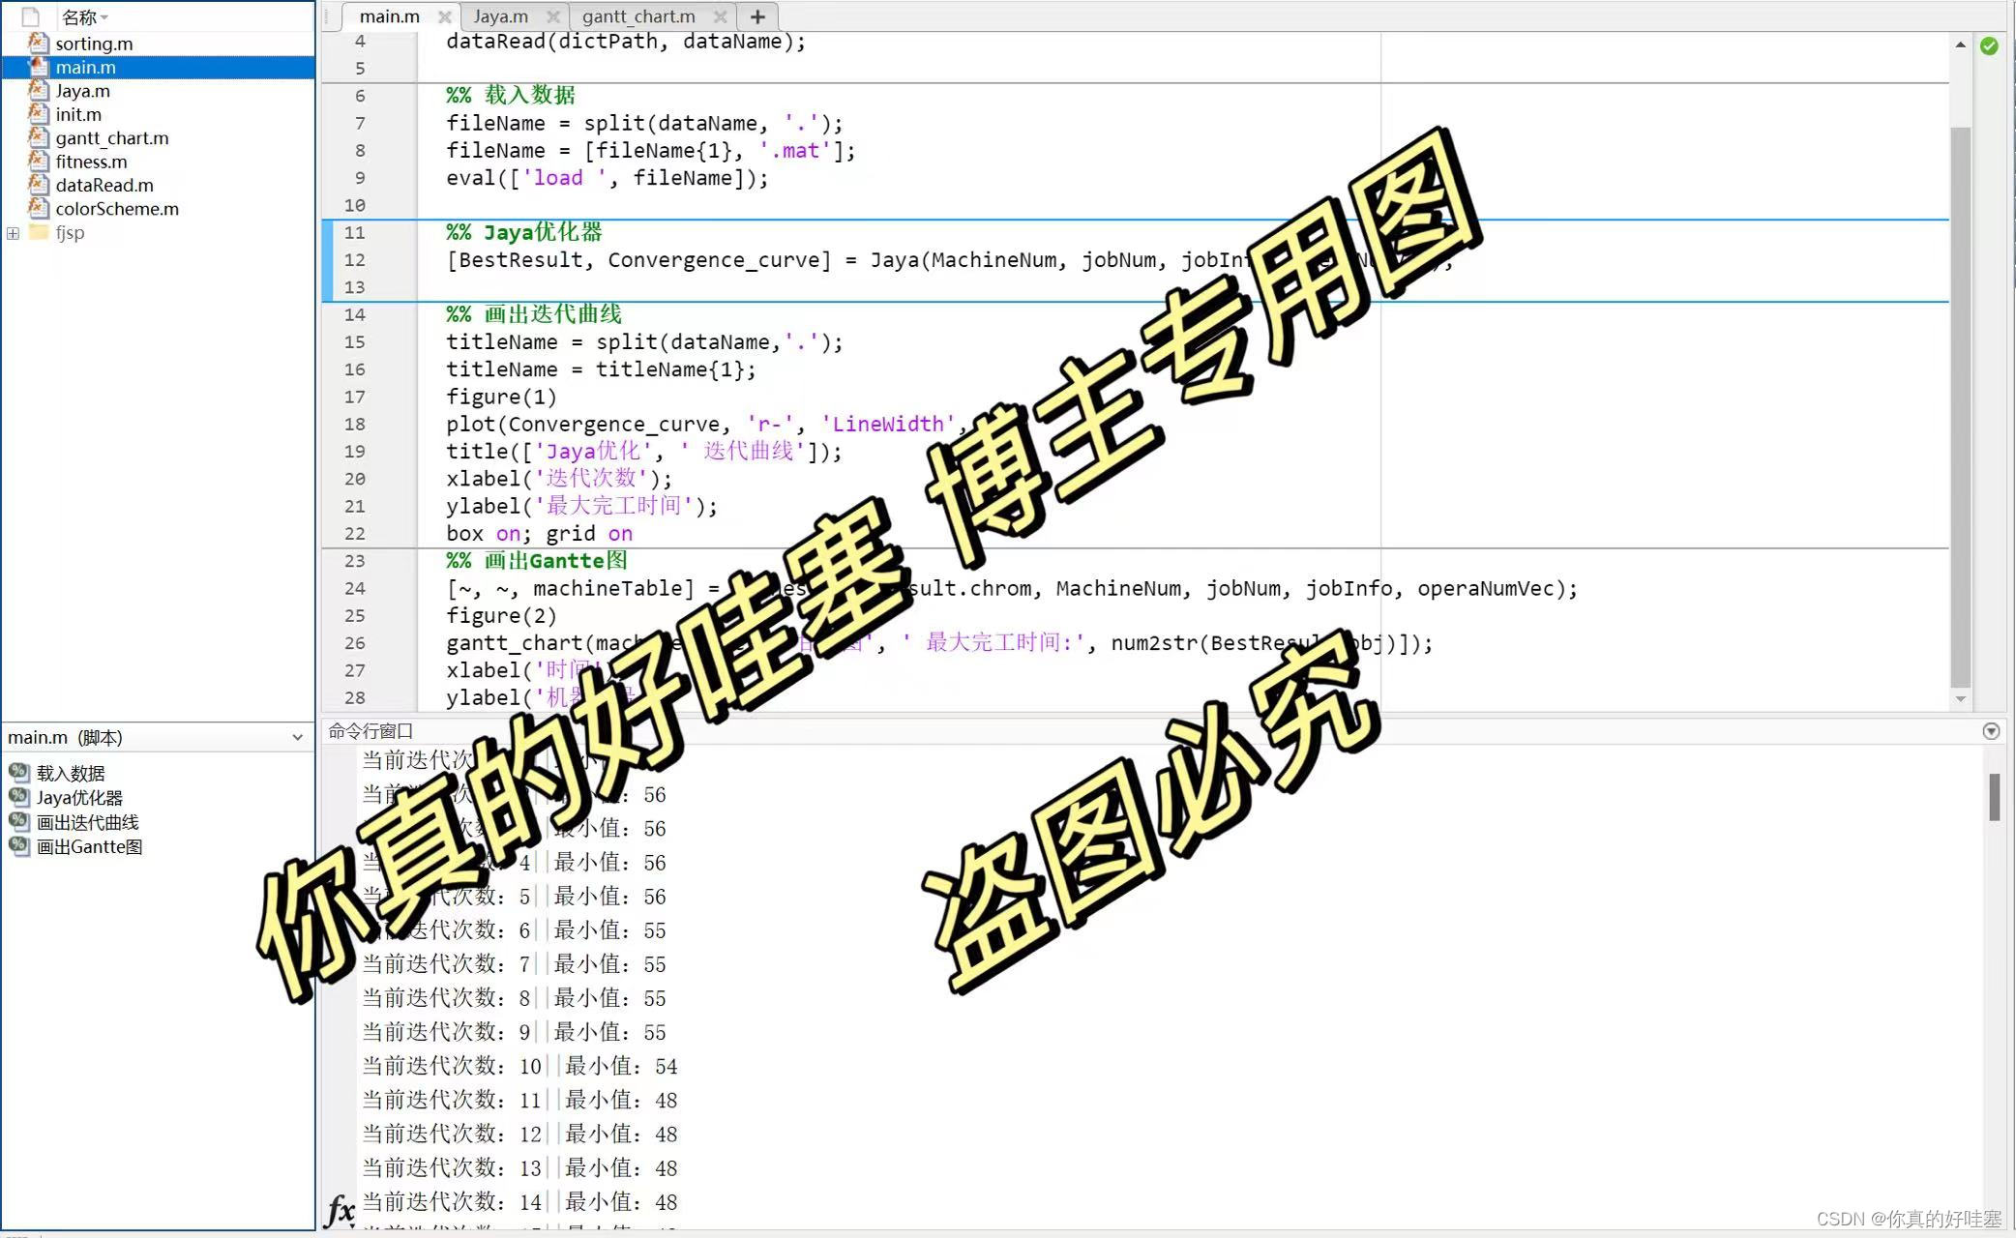Click the section icon beside 画出迭代曲线
This screenshot has width=2016, height=1238.
[x=19, y=821]
